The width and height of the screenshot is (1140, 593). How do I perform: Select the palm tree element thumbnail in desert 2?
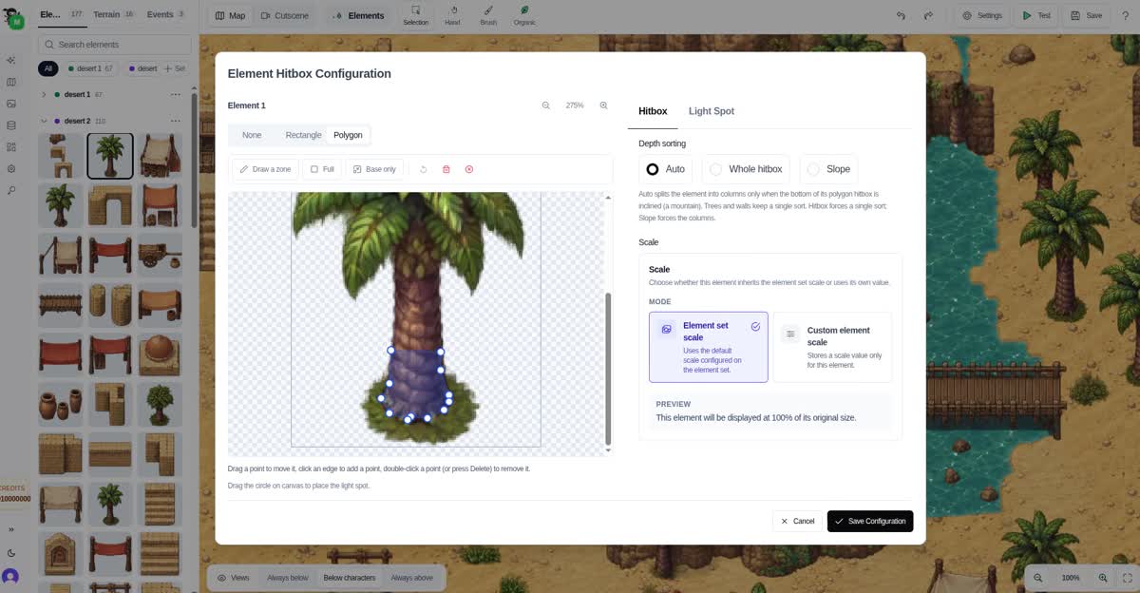pyautogui.click(x=110, y=156)
